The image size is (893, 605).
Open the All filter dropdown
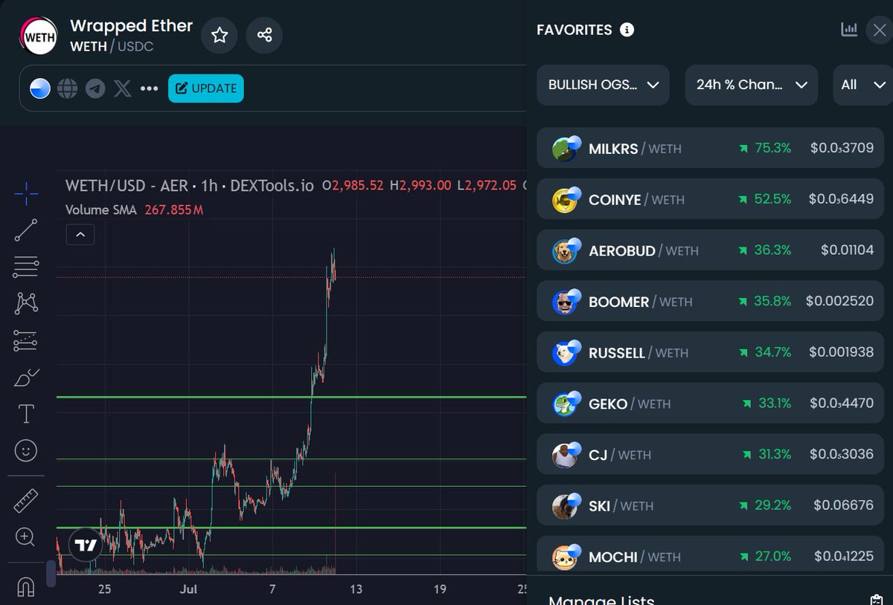click(x=862, y=85)
